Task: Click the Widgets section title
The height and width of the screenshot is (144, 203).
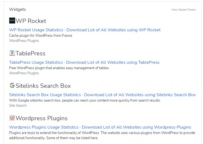Action: pos(18,9)
